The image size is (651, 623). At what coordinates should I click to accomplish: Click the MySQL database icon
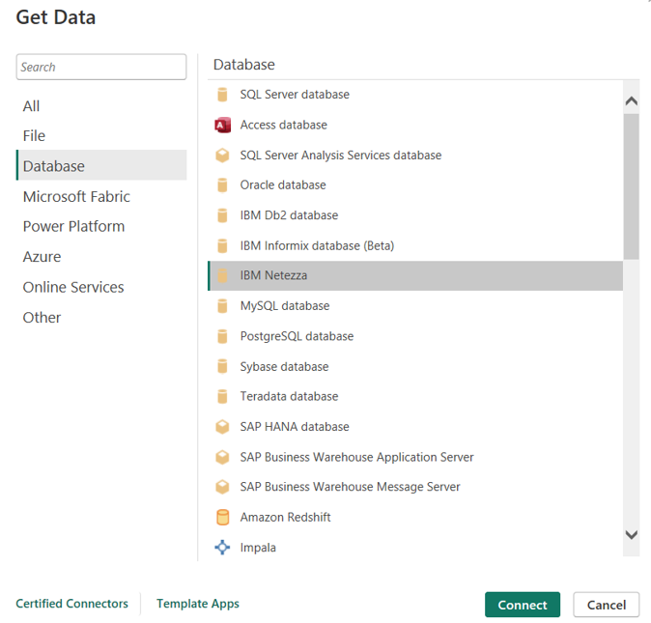click(x=222, y=306)
